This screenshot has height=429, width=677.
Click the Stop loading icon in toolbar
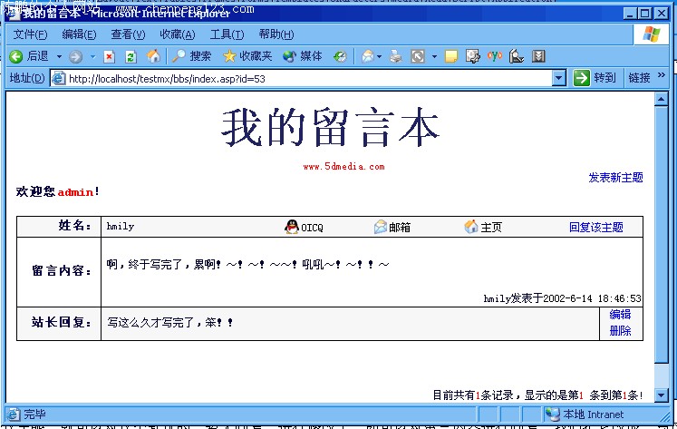110,56
